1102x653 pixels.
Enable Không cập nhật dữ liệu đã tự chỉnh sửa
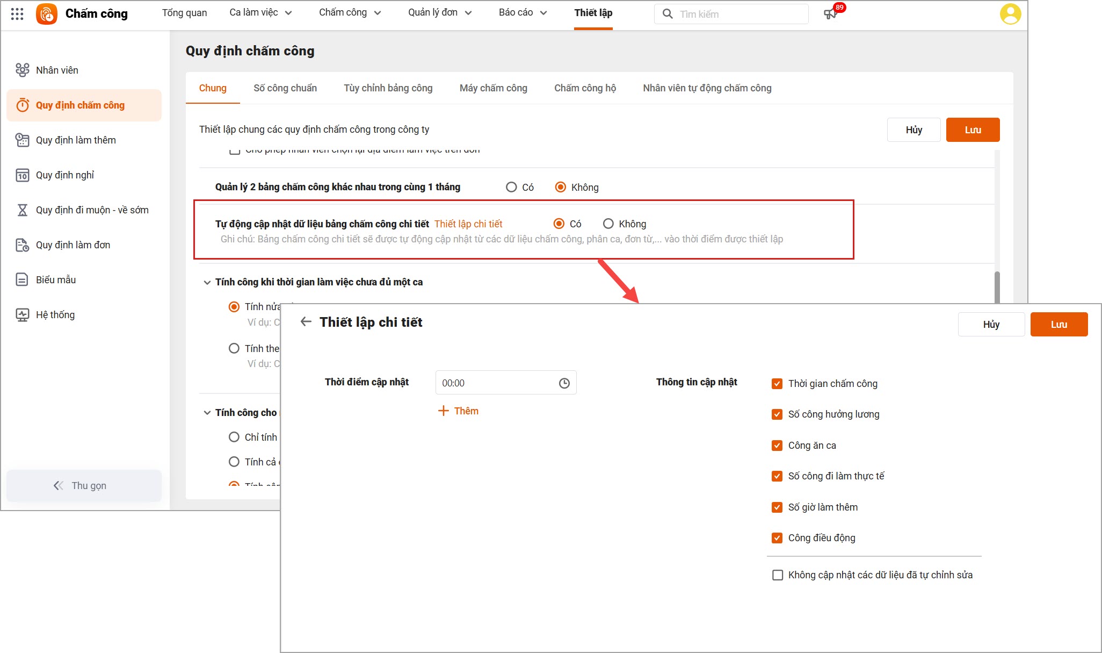[777, 575]
